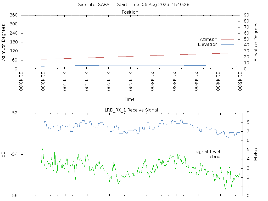This screenshot has height=201, width=268.
Task: Click the Azimuth Degrees axis label
Action: point(3,42)
